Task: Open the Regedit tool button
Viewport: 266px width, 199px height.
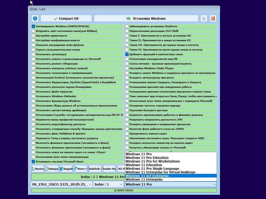Action: tap(66, 169)
